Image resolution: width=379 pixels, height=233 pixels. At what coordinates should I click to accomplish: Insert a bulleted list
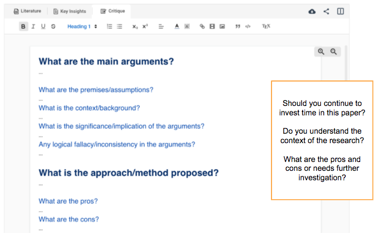119,27
